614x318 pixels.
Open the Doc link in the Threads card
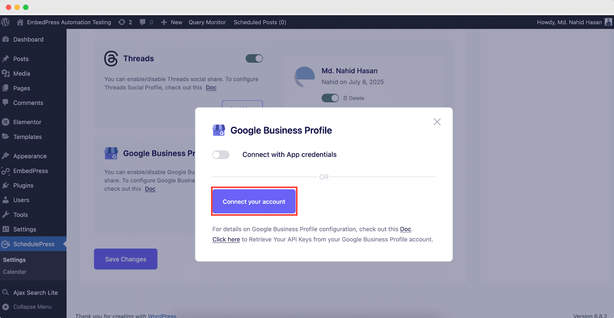coord(211,87)
